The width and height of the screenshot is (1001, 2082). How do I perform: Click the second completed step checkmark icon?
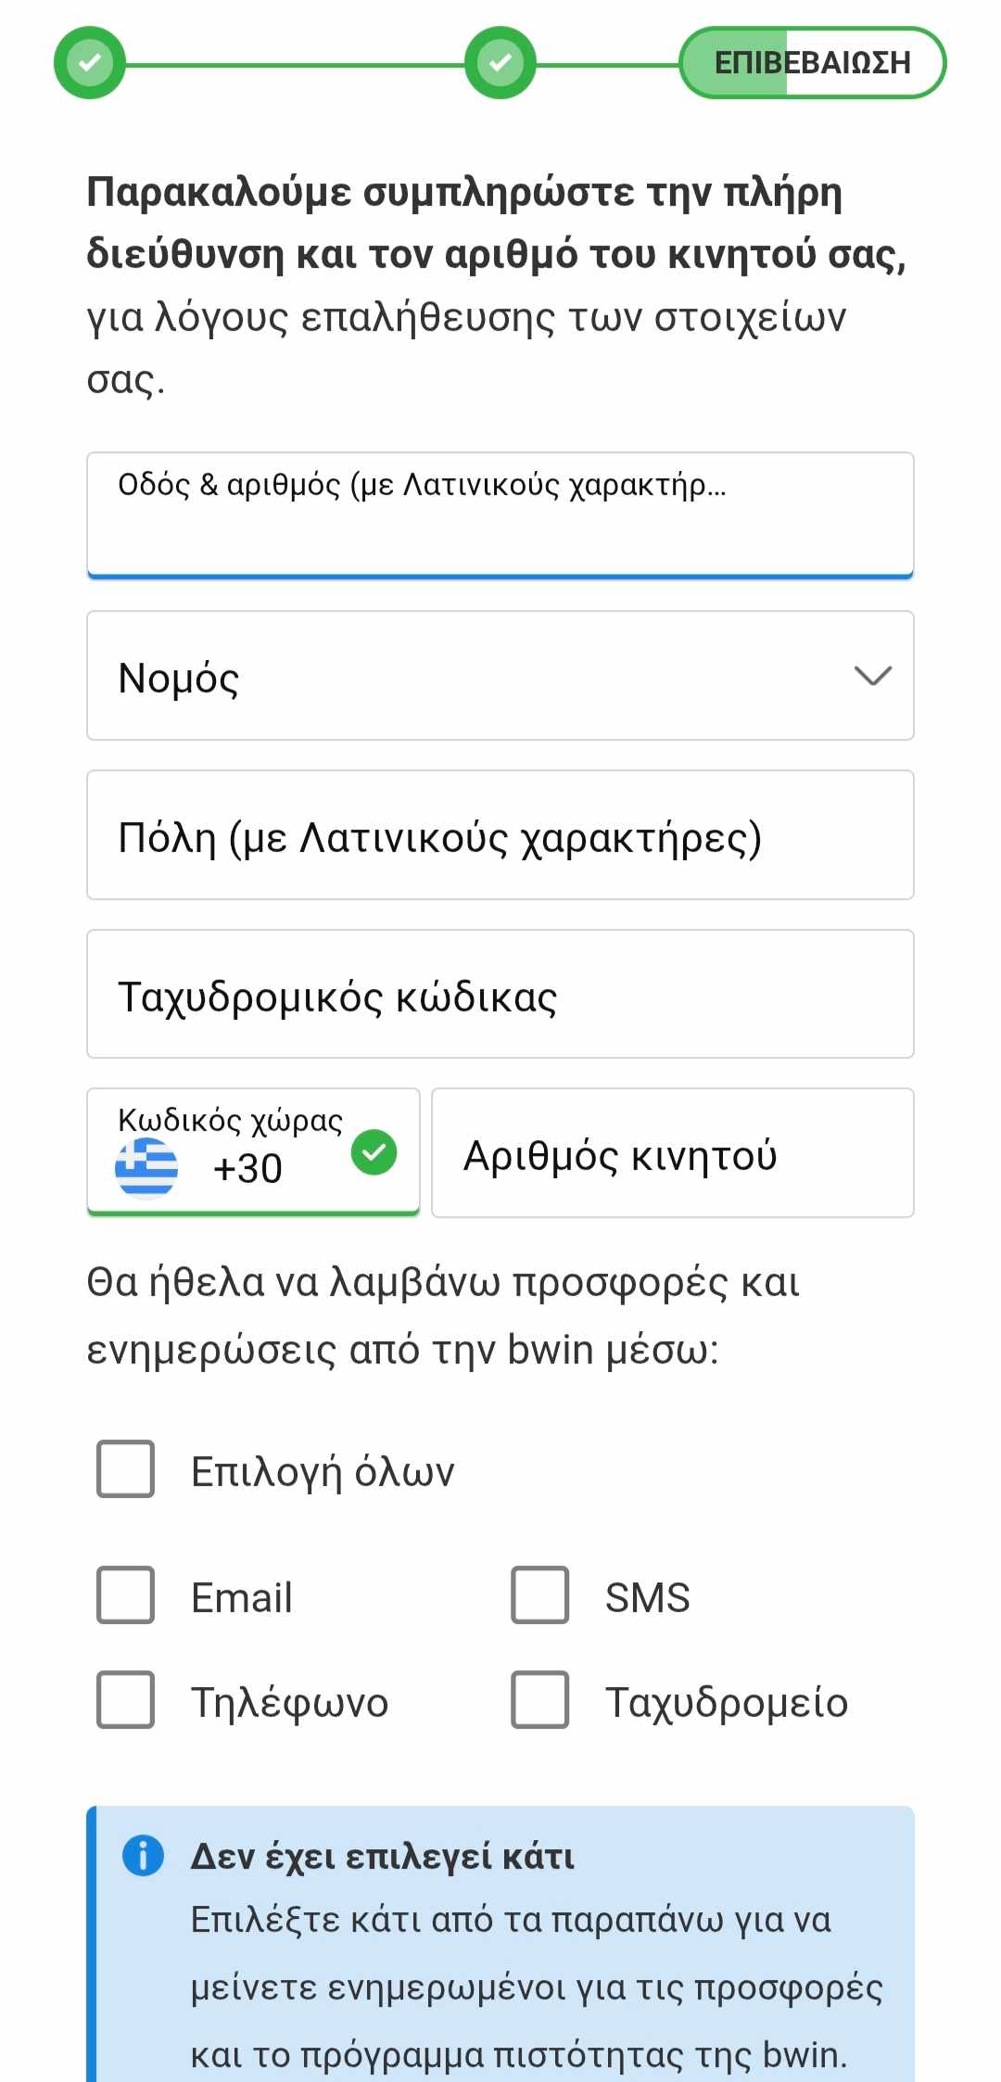pyautogui.click(x=500, y=63)
